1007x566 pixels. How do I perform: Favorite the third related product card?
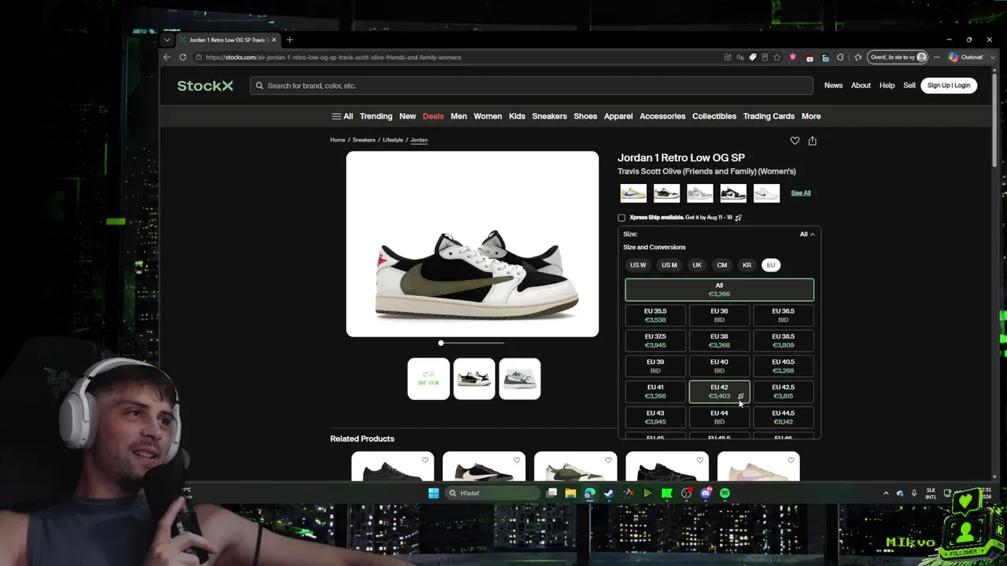[x=608, y=460]
